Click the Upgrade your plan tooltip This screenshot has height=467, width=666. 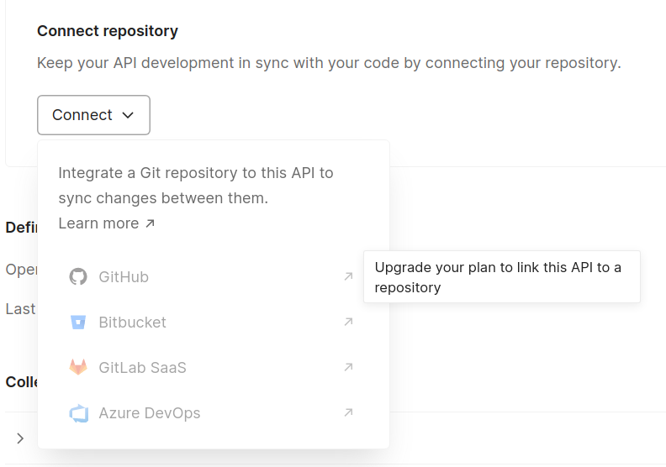501,277
